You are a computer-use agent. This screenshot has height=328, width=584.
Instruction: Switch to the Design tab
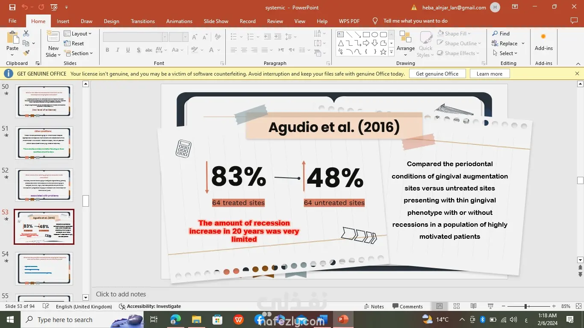(111, 21)
